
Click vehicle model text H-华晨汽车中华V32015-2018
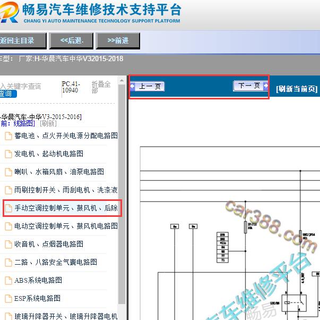79,59
